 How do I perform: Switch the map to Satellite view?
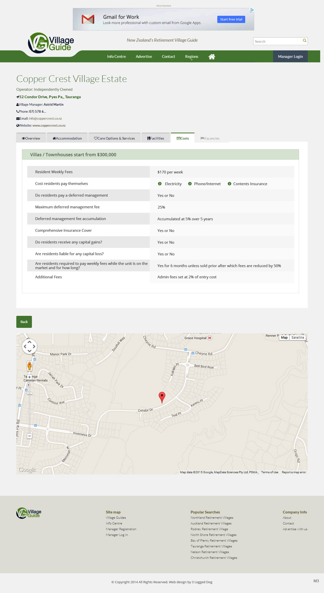click(x=297, y=337)
